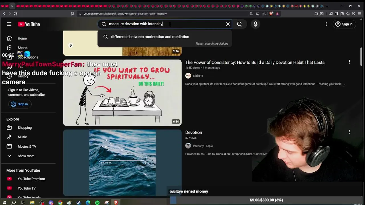Open Leo AI sparkle icon
Image resolution: width=365 pixels, height=205 pixels.
pos(348,14)
